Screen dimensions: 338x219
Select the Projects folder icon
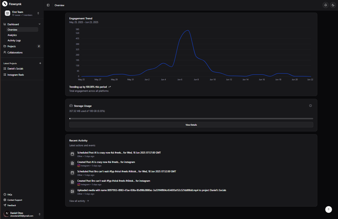[4, 46]
